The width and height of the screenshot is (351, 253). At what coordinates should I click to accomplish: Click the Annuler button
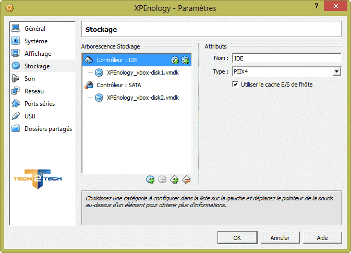280,237
